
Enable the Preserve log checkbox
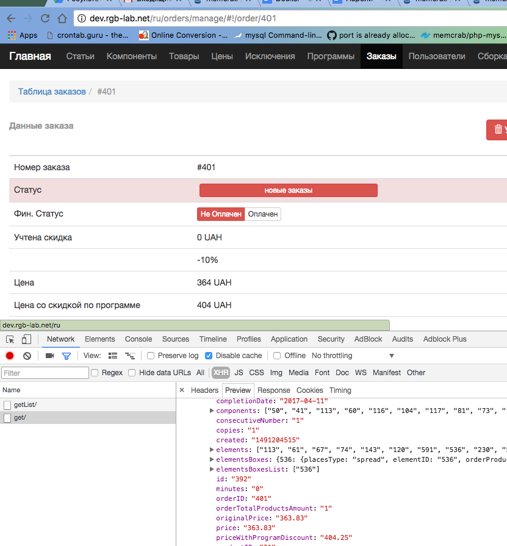coord(151,356)
